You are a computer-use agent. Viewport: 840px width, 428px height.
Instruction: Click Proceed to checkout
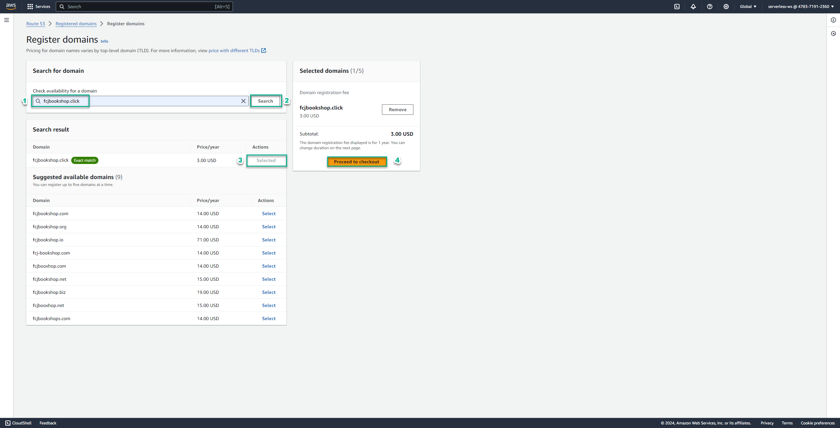tap(357, 162)
